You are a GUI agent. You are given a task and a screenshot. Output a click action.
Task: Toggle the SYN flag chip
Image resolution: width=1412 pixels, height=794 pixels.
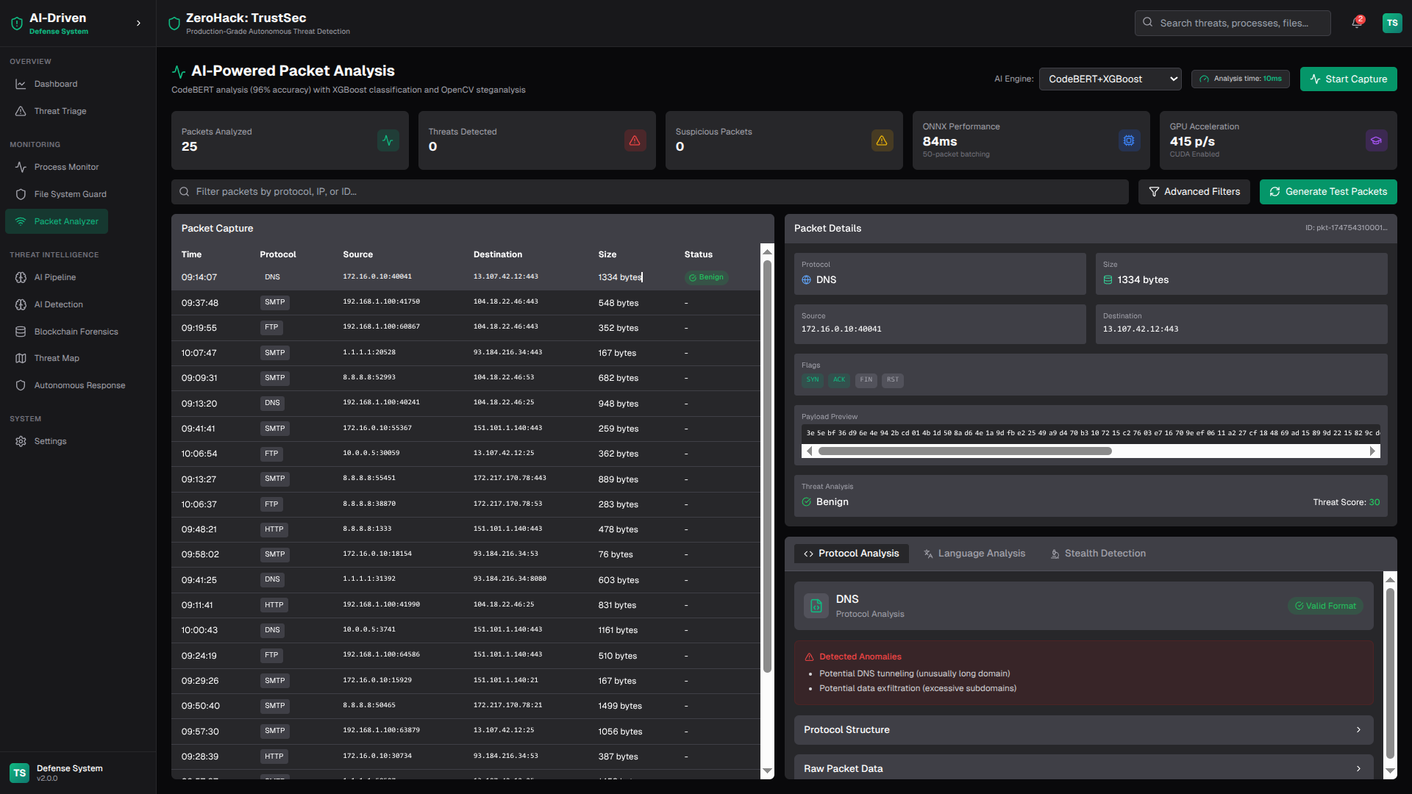pos(812,380)
